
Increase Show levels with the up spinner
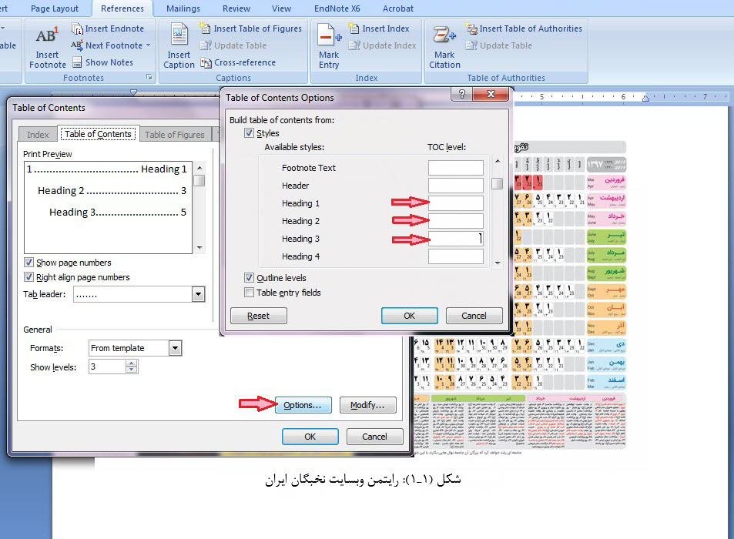(132, 363)
